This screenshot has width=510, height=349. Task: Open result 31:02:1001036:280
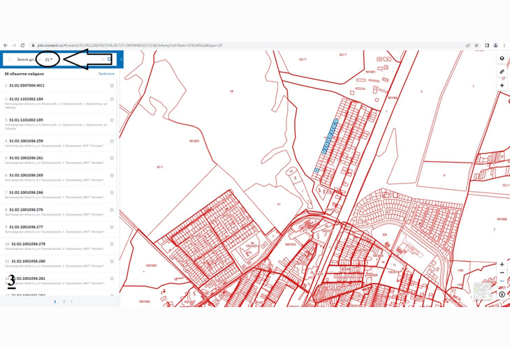coord(29,261)
